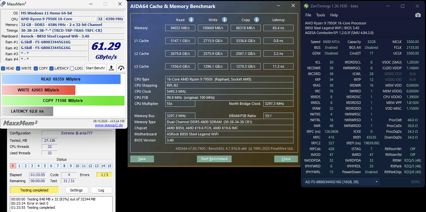426x212 pixels.
Task: Click the MaxxMem speedometer gauge icon
Action: [x=121, y=68]
